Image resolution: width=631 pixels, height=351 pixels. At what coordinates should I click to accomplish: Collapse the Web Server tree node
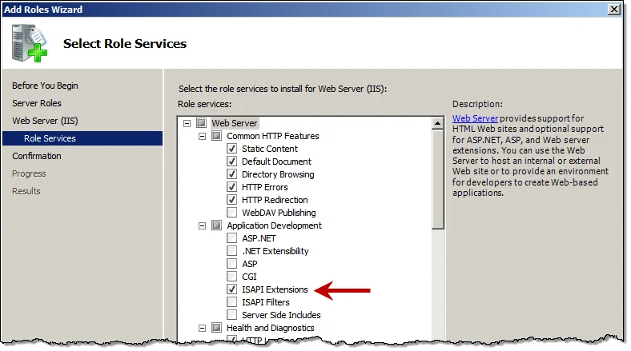point(187,123)
